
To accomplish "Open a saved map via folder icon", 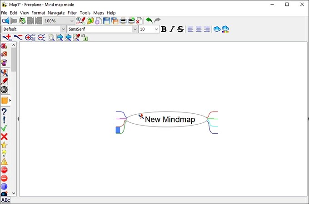I will coord(90,21).
